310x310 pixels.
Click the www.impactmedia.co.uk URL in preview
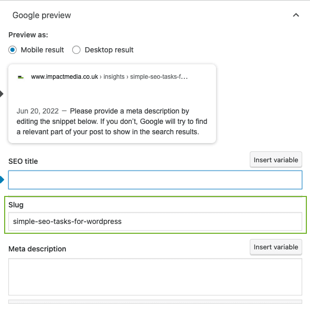64,77
